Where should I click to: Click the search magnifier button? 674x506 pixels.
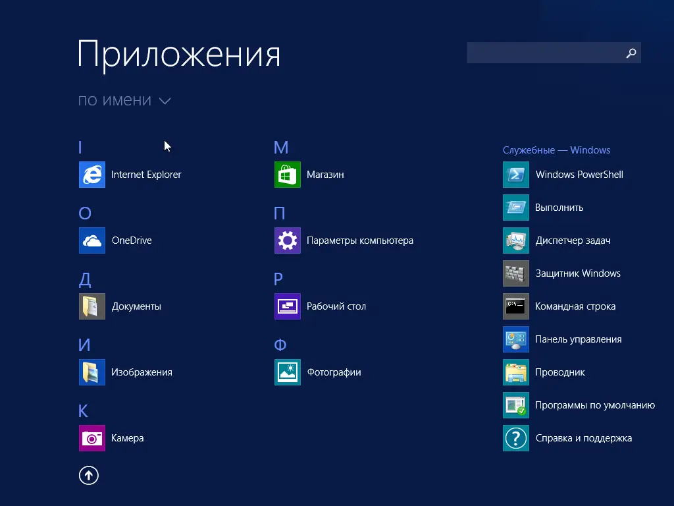[x=631, y=53]
